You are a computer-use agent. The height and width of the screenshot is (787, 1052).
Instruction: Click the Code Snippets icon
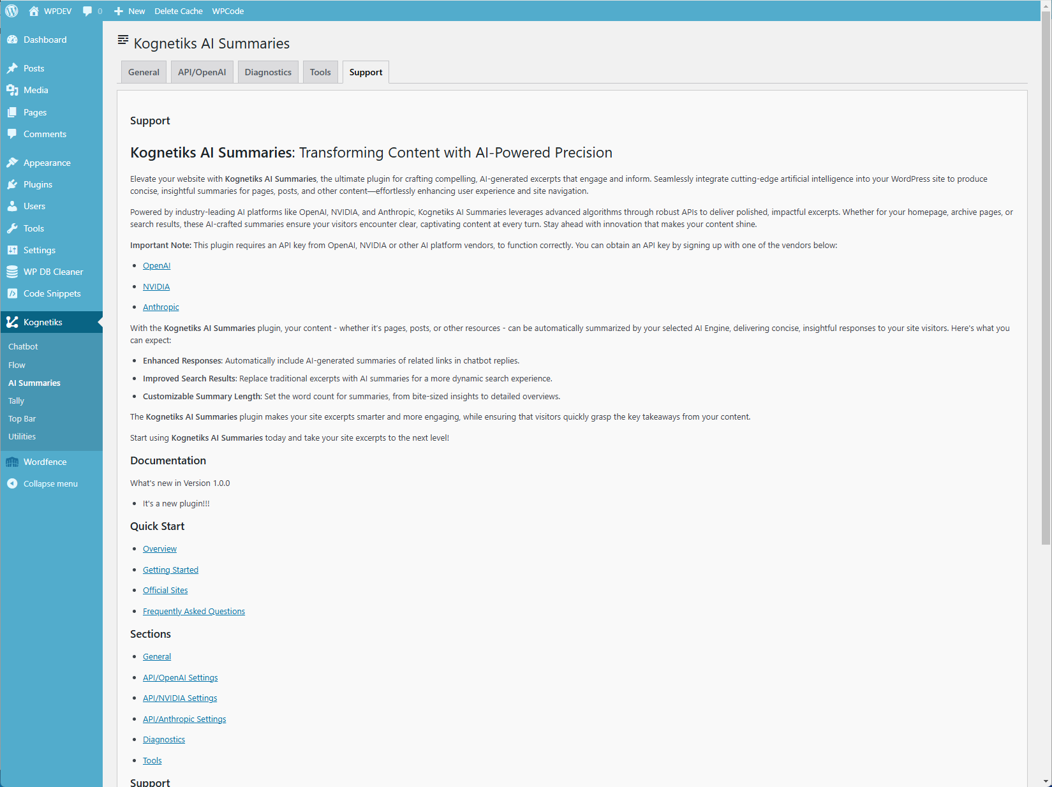12,293
